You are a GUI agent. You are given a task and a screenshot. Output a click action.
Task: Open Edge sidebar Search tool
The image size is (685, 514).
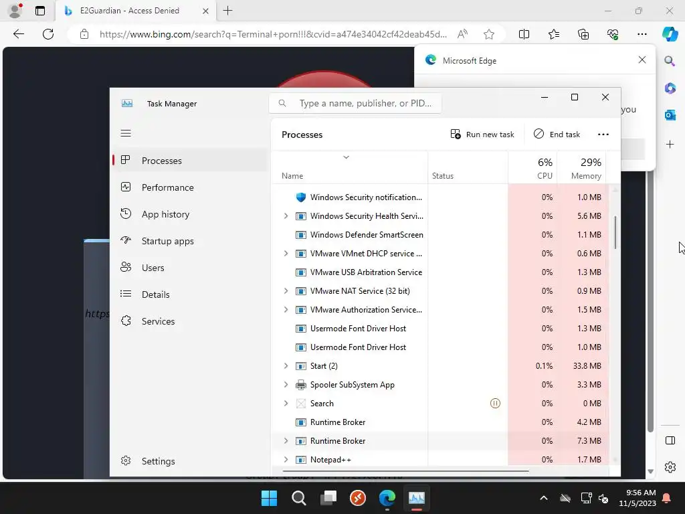pos(670,61)
